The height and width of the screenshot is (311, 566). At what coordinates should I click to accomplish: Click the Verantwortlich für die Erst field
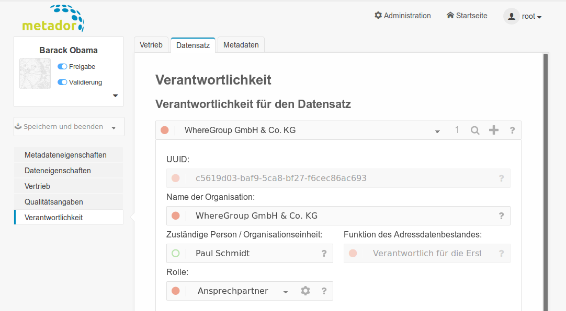click(x=427, y=254)
